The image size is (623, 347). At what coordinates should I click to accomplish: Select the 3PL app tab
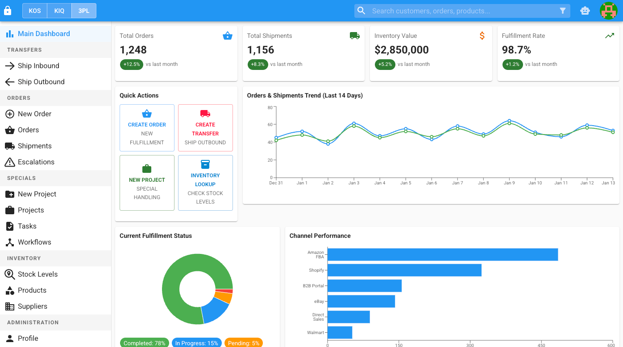click(84, 11)
